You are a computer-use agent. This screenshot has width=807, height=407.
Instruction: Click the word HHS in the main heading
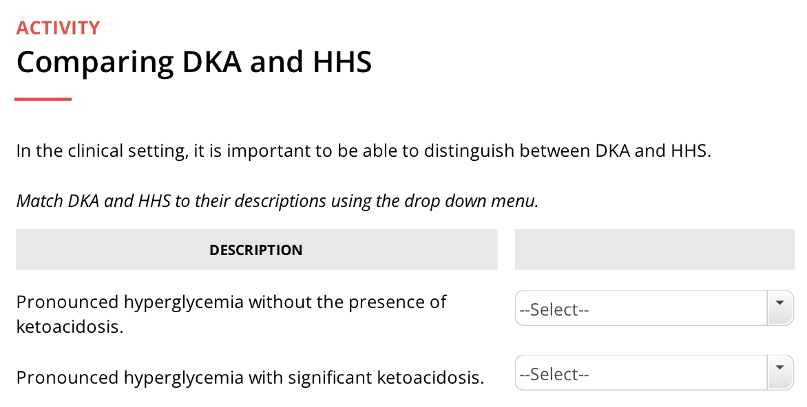coord(342,62)
